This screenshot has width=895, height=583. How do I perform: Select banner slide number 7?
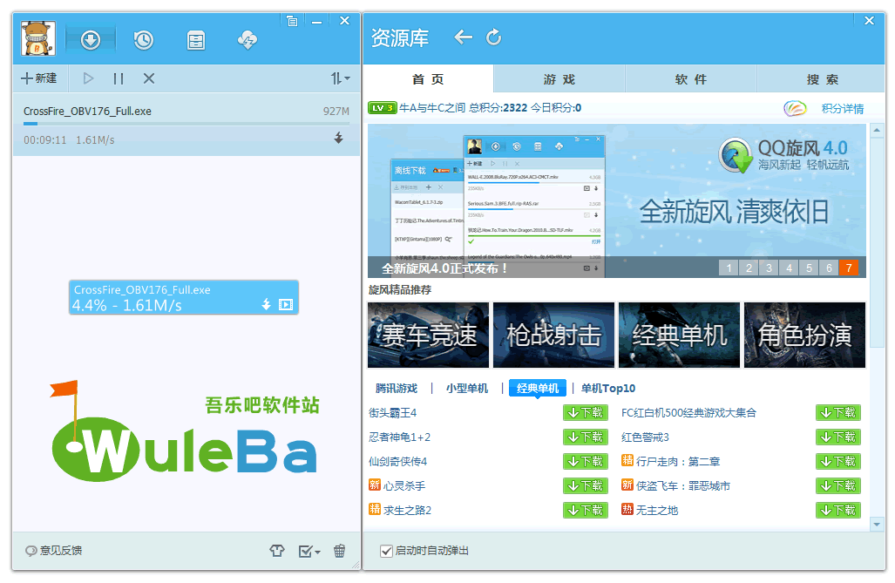click(x=849, y=268)
